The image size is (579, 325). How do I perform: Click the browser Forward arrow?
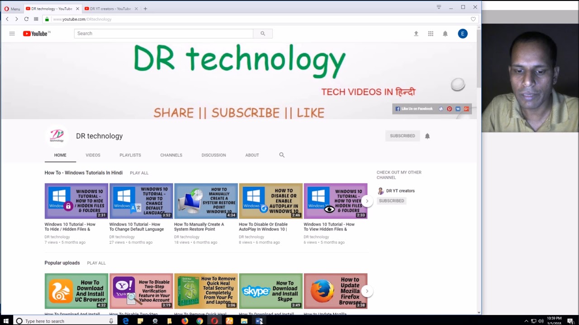pyautogui.click(x=17, y=19)
